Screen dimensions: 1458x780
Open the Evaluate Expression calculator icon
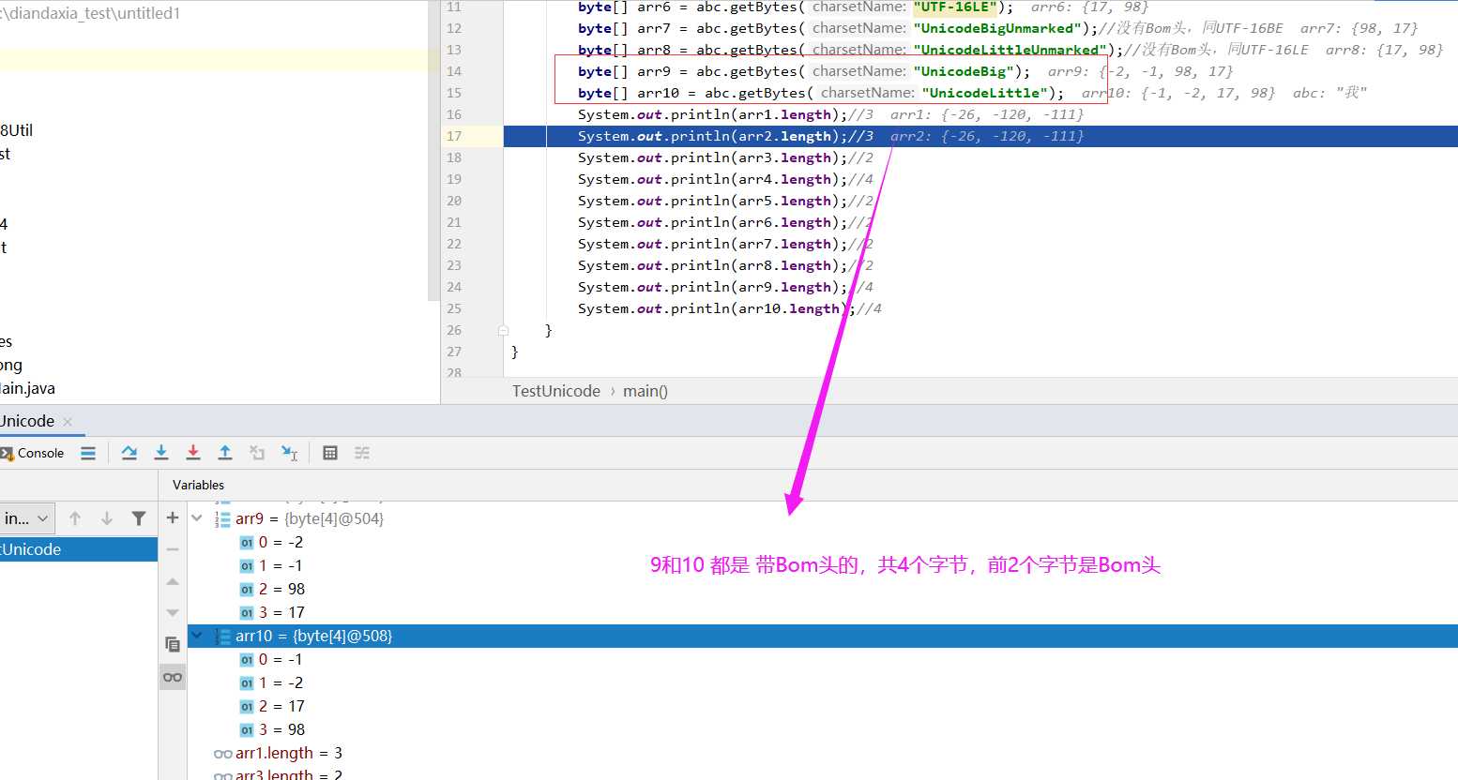tap(330, 453)
